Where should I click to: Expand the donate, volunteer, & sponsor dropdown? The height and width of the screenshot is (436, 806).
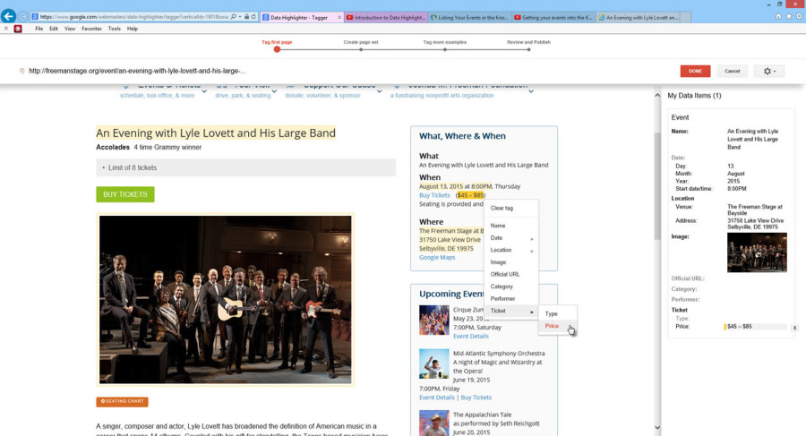tap(380, 91)
